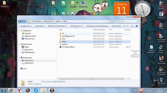Click the horizontal scrollbar right arrow
The height and width of the screenshot is (93, 167).
[129, 79]
